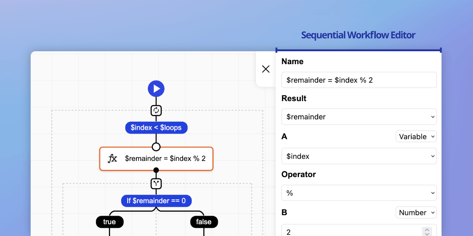Viewport: 473px width, 236px height.
Task: Select the $remainder = $index % 2 step
Action: (x=165, y=159)
